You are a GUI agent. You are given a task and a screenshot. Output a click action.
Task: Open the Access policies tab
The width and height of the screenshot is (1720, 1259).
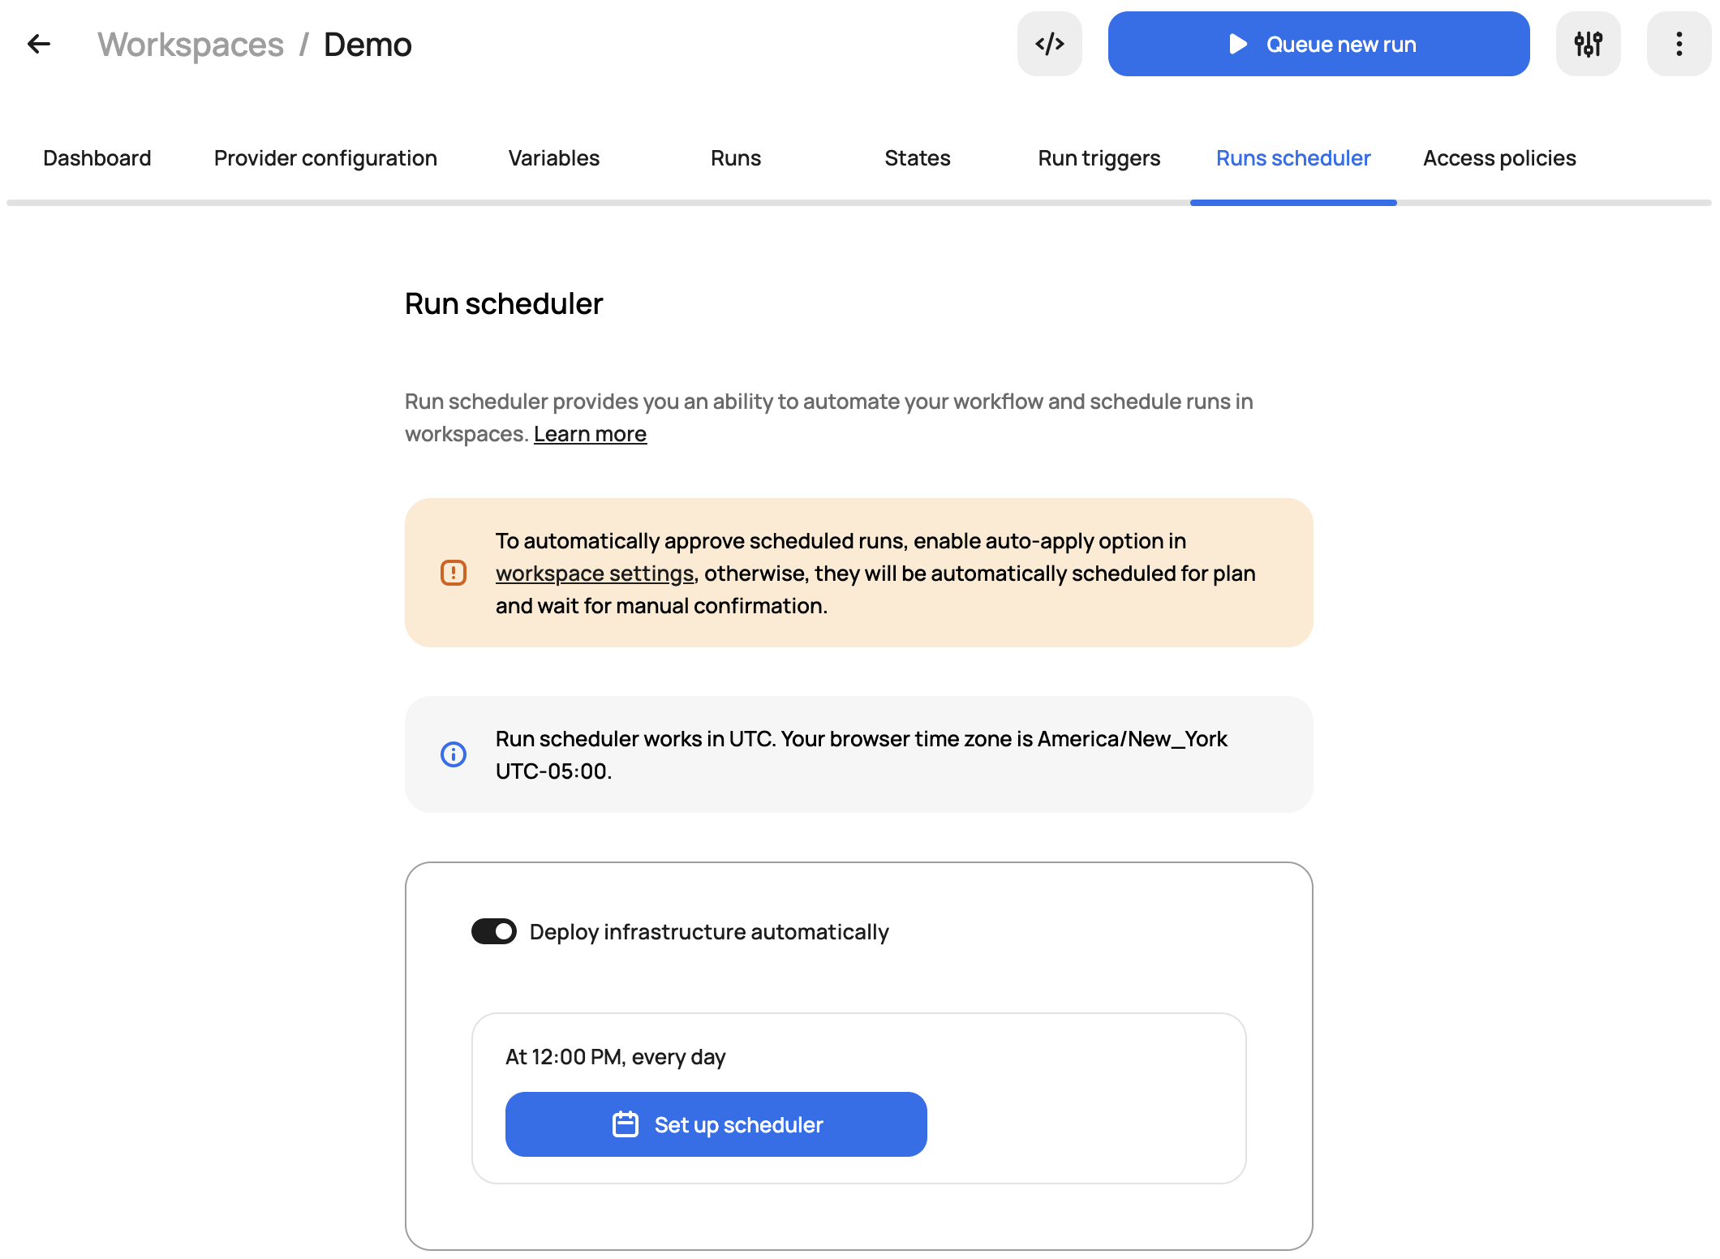point(1499,158)
